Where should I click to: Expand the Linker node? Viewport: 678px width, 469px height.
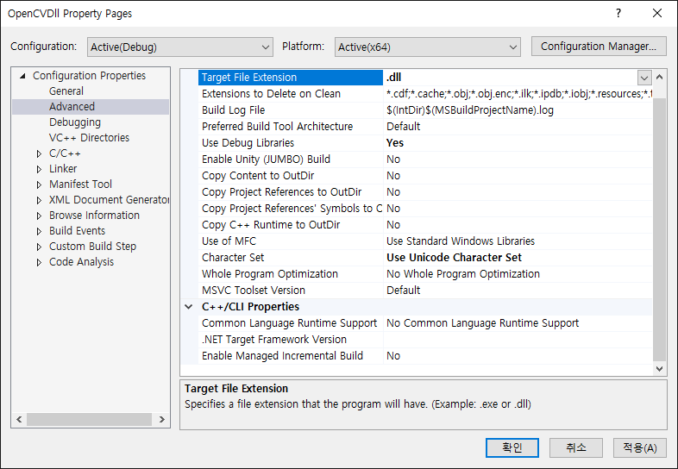tap(39, 169)
